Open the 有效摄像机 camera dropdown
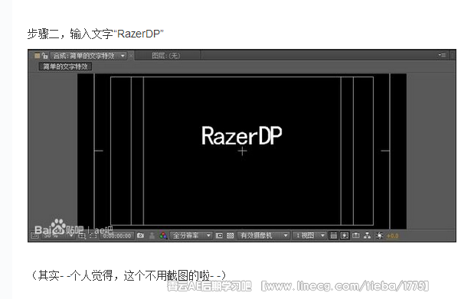Viewport: 461px width, 299px height. [x=263, y=236]
